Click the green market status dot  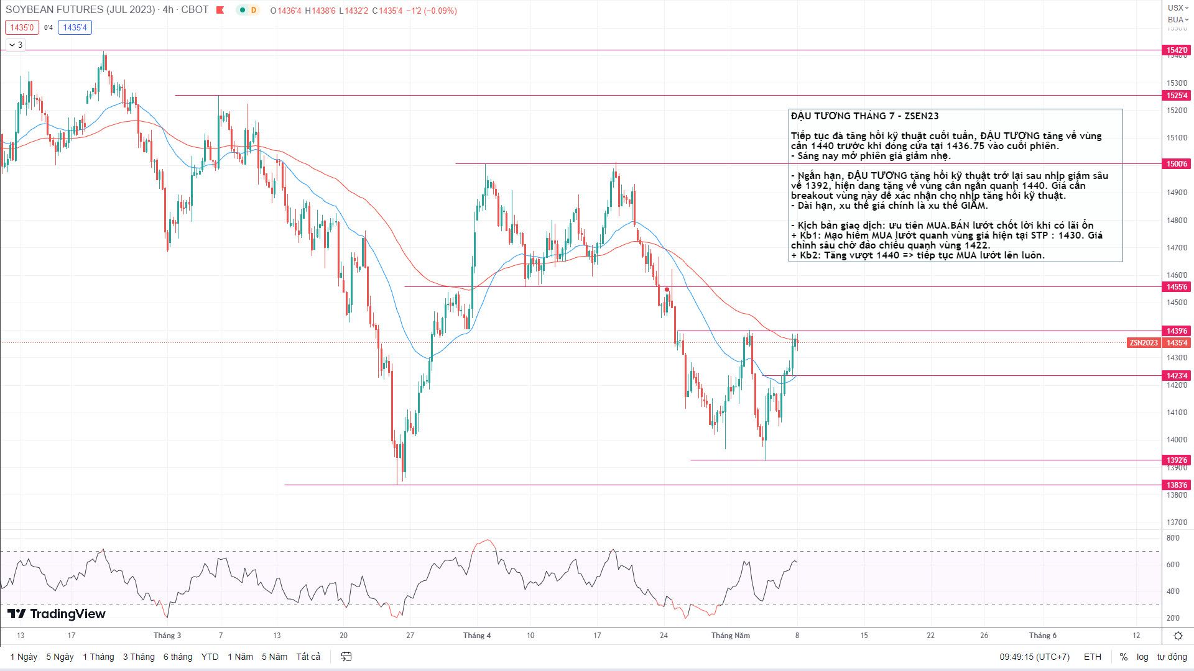coord(242,11)
